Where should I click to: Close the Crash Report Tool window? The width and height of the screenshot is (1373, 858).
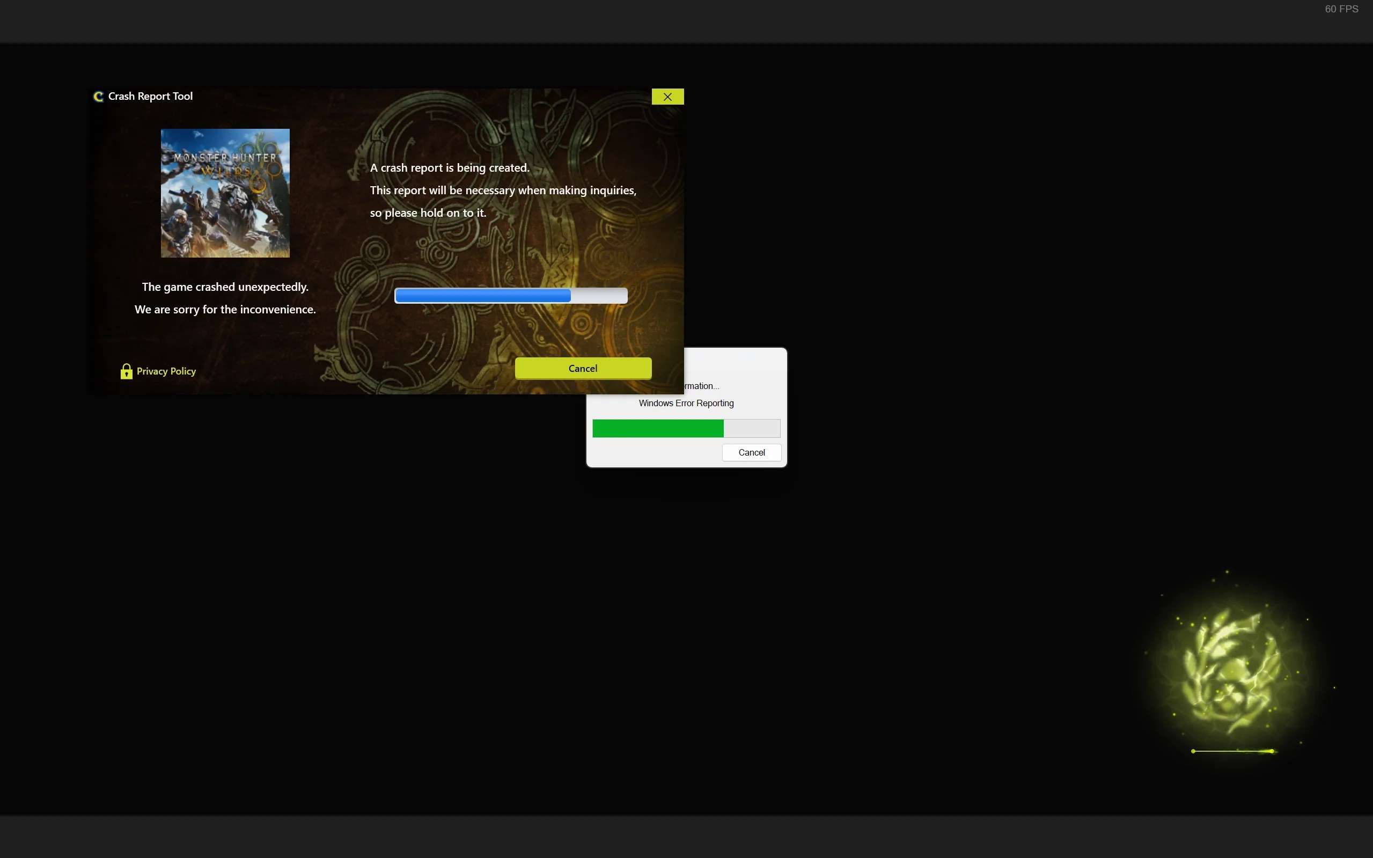tap(667, 97)
